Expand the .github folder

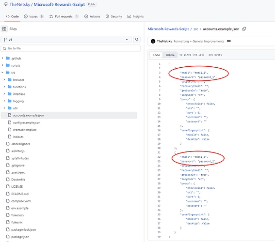point(2,58)
